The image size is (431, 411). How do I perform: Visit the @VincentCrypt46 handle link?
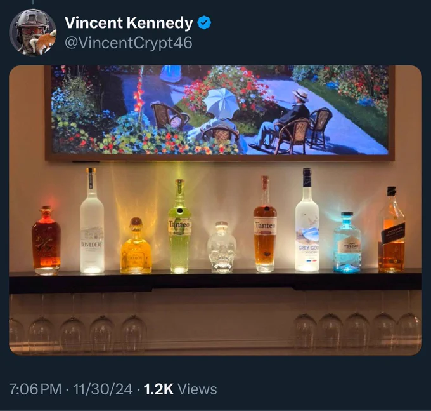click(x=129, y=43)
